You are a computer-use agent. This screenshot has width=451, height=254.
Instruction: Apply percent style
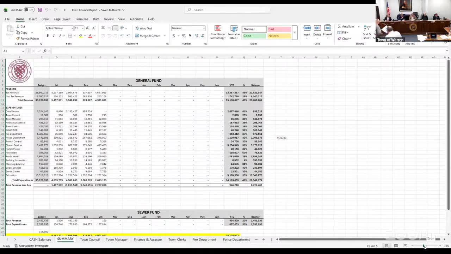click(x=184, y=36)
